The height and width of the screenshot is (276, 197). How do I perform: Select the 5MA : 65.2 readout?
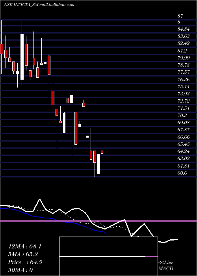pos(23,254)
